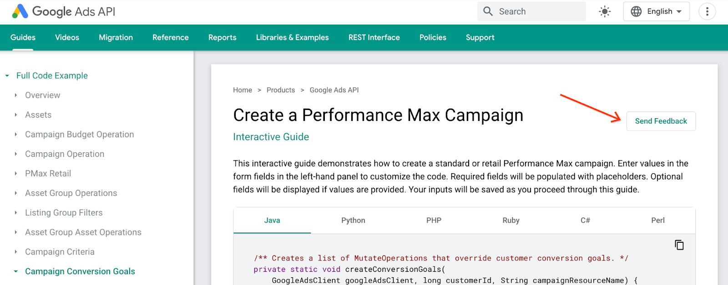The image size is (728, 285).
Task: Click the Send Feedback button
Action: click(x=661, y=121)
